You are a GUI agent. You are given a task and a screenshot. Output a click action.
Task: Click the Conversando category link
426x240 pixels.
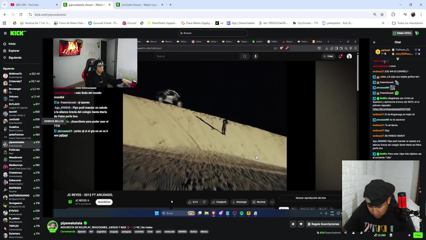pyautogui.click(x=68, y=232)
